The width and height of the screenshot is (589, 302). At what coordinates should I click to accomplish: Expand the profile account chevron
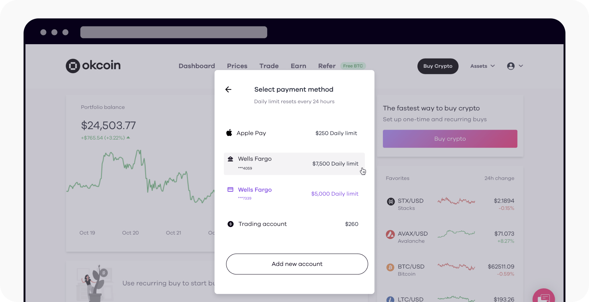tap(521, 66)
